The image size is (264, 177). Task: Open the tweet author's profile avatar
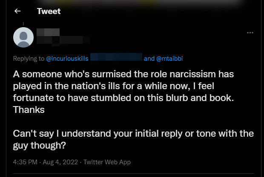(x=23, y=37)
